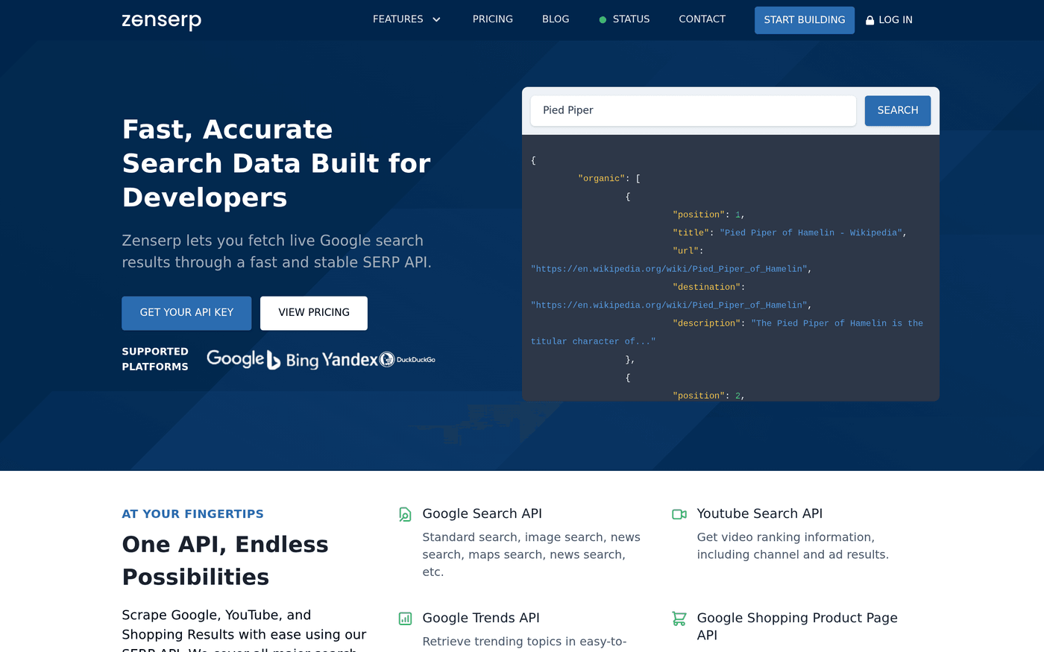Screen dimensions: 1044x652
Task: Click "Pied Piper of Hamelin - Wikipedia" title value
Action: 811,232
